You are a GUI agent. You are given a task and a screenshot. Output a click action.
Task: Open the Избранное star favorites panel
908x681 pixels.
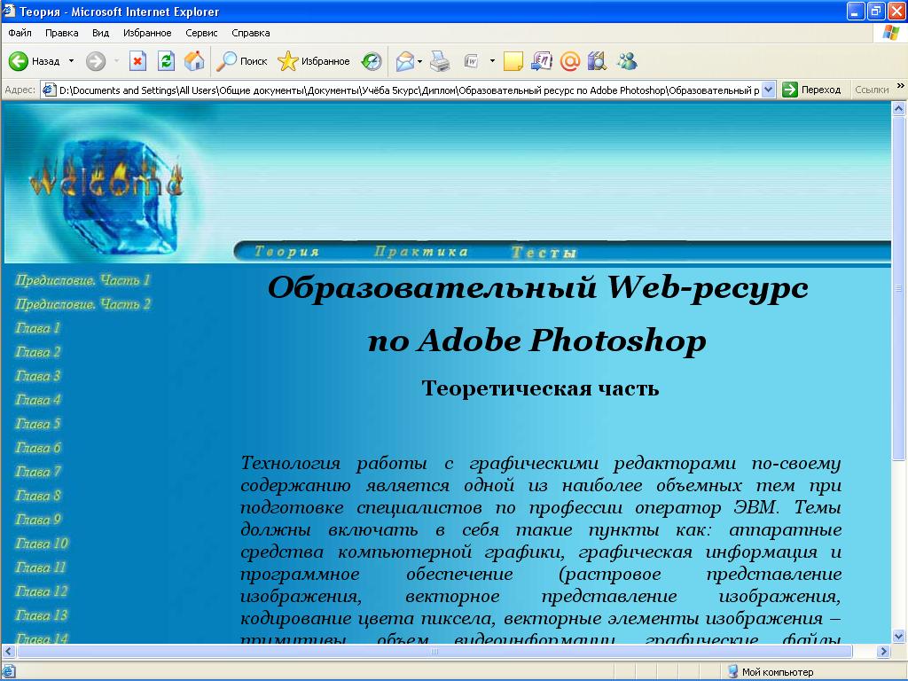[314, 61]
